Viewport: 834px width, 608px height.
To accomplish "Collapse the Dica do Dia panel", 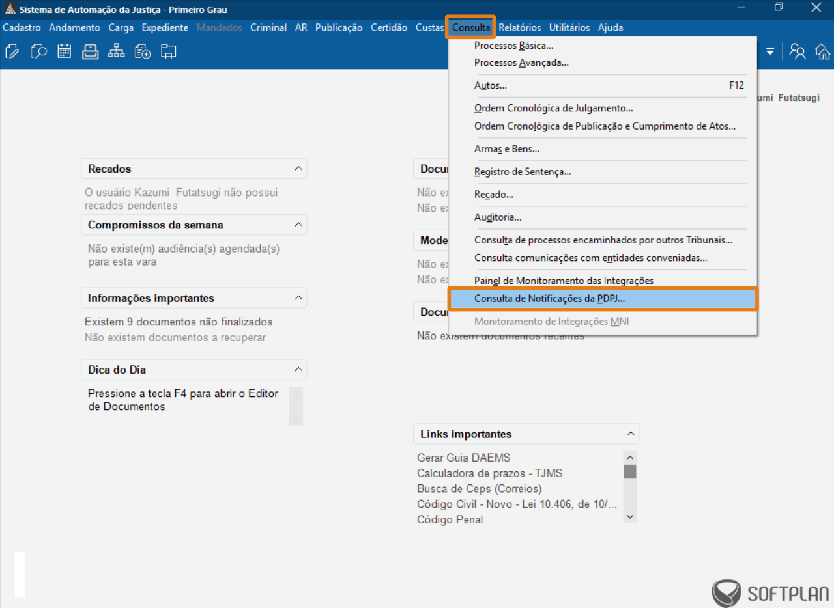I will pyautogui.click(x=298, y=370).
